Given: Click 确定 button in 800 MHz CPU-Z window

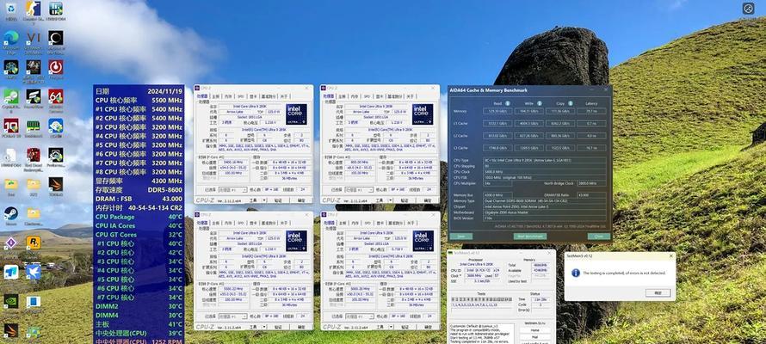Looking at the screenshot, I should point(428,200).
